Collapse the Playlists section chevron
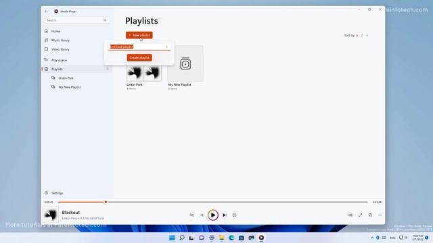 (x=108, y=69)
